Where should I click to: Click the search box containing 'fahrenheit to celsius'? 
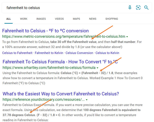click(62, 7)
